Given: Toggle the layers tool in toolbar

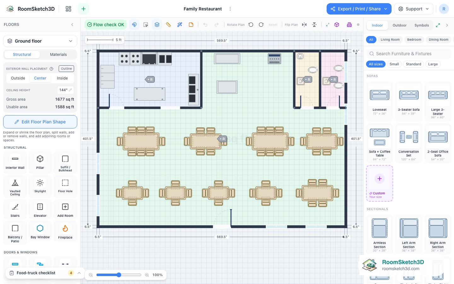Looking at the screenshot, I should coord(157,25).
